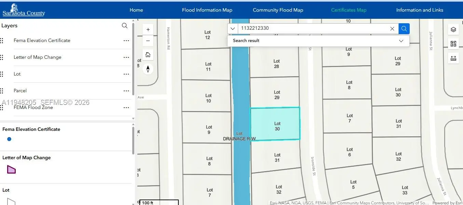Click the Sarasota County logo
This screenshot has height=205, width=463.
[x=24, y=10]
